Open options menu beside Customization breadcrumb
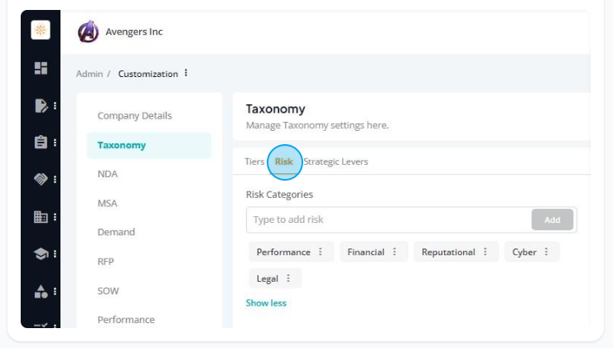Screen dimensions: 613x348 [x=186, y=73]
